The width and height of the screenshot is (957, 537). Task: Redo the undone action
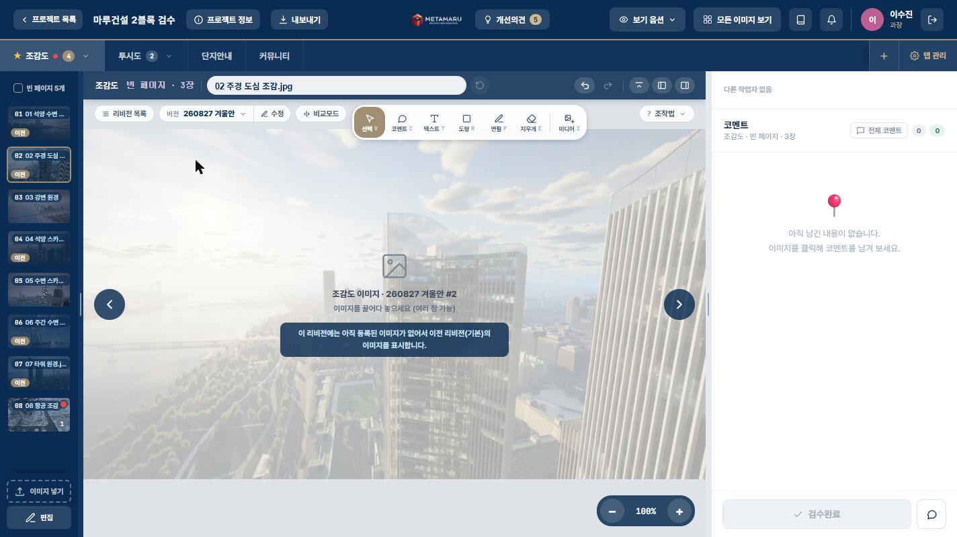pos(608,85)
